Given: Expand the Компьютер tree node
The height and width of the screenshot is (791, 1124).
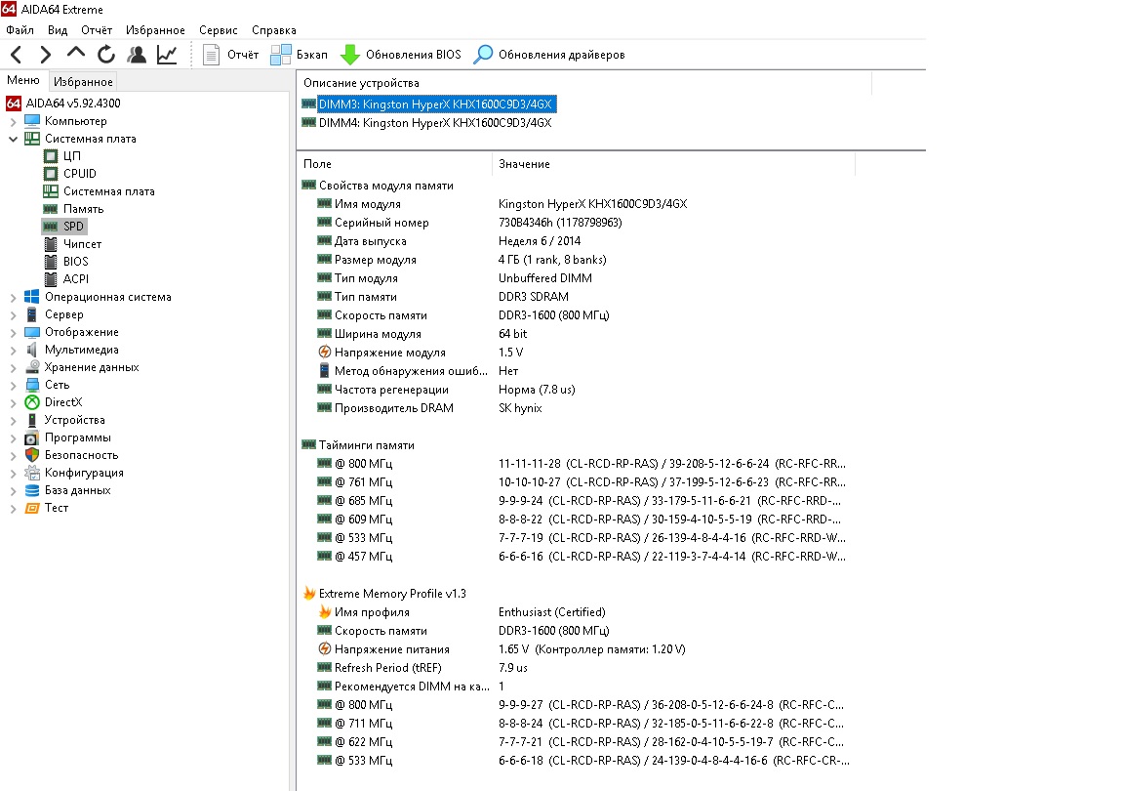Looking at the screenshot, I should [x=13, y=121].
